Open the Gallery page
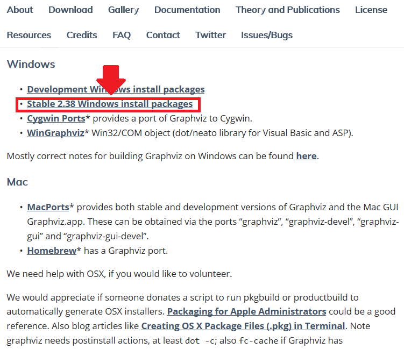This screenshot has width=404, height=349. point(123,10)
